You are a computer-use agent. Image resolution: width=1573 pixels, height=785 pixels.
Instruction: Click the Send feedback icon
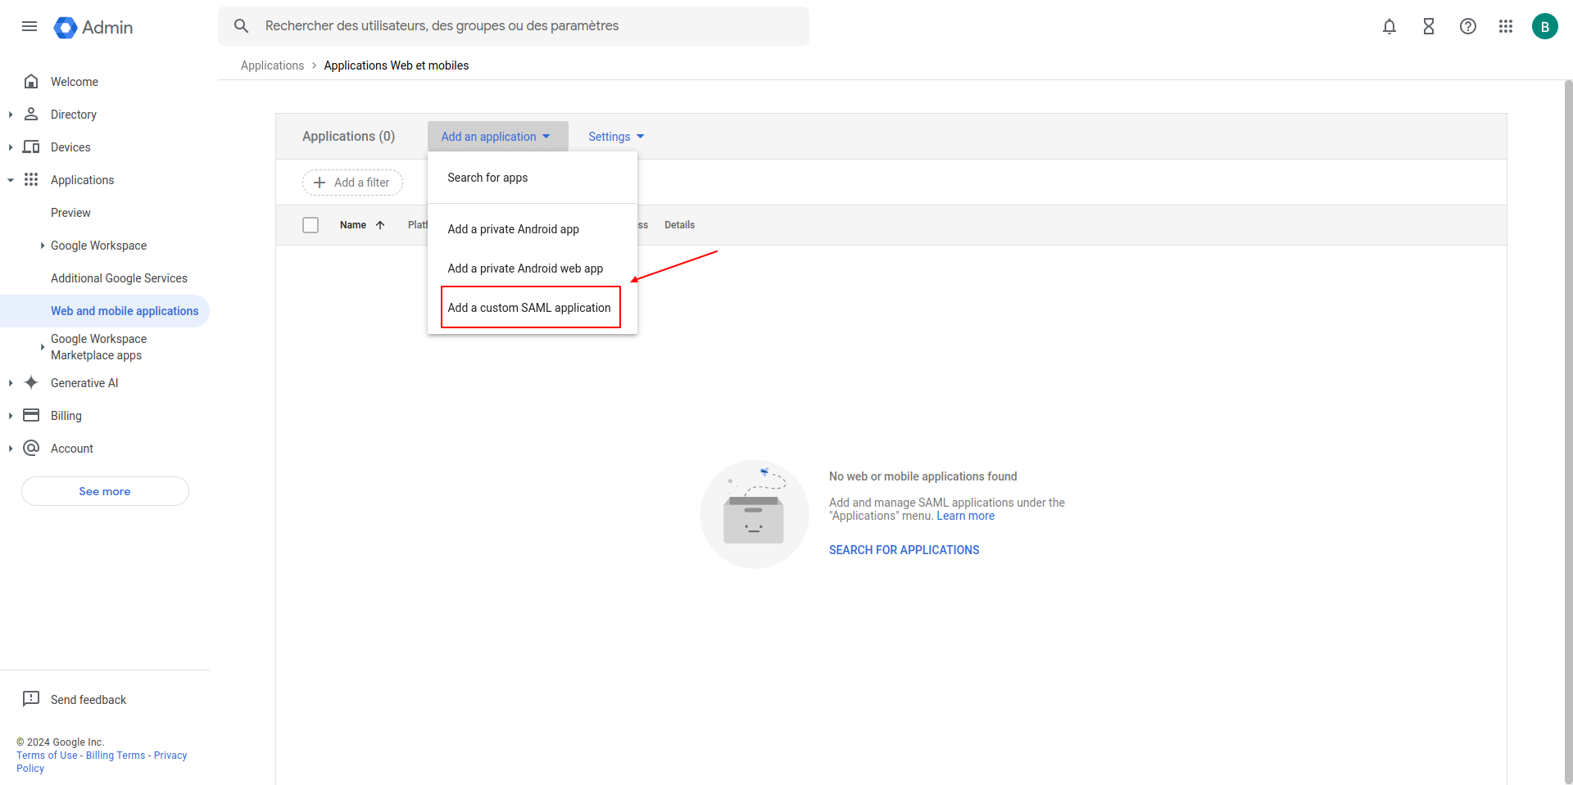pos(31,699)
